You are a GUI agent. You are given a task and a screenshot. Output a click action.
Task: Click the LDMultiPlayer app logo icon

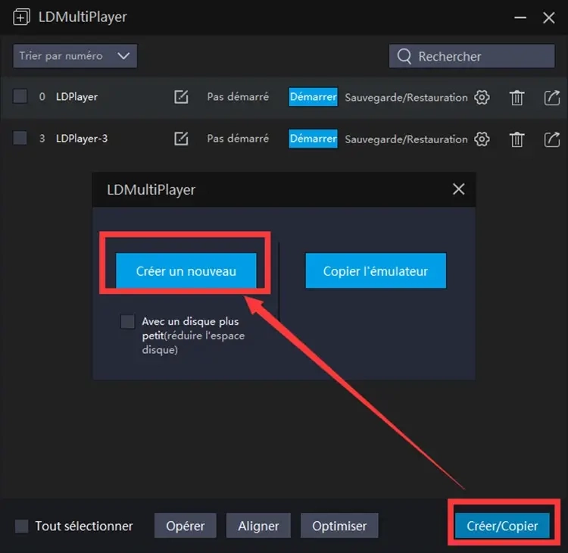(x=21, y=17)
